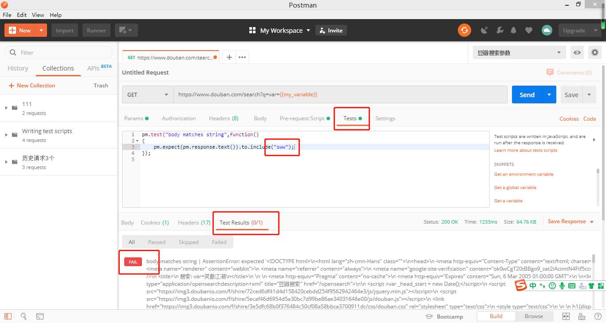Switch to Browse mode toggle

click(534, 316)
